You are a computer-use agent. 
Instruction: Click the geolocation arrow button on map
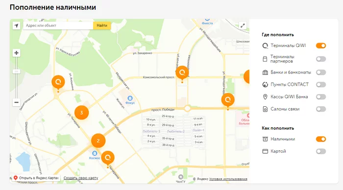tap(16, 25)
